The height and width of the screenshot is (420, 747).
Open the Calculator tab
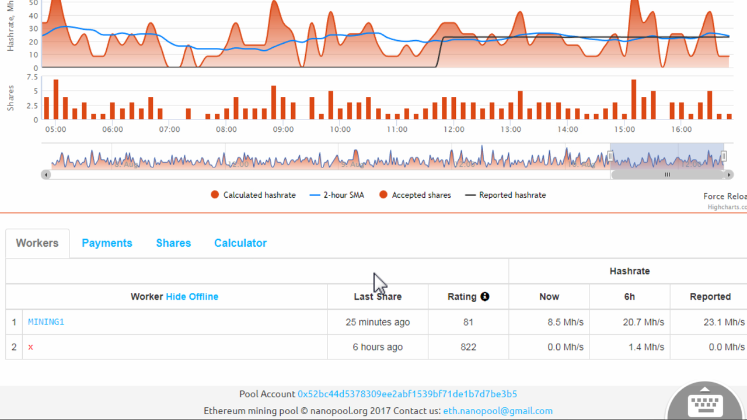click(x=240, y=243)
